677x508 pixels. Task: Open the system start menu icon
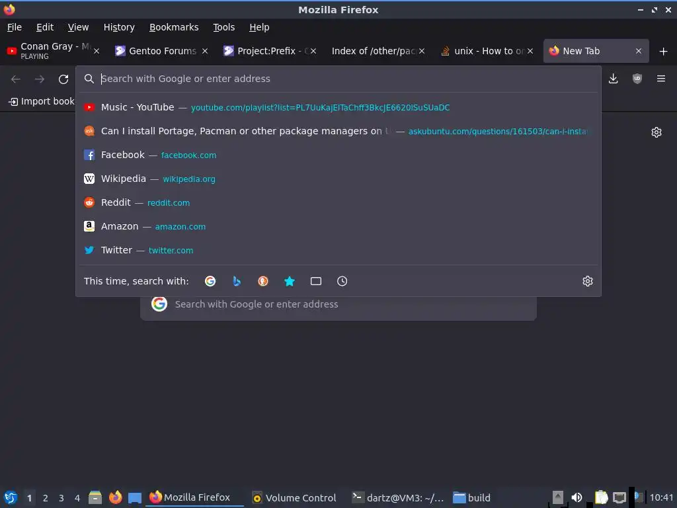tap(11, 497)
